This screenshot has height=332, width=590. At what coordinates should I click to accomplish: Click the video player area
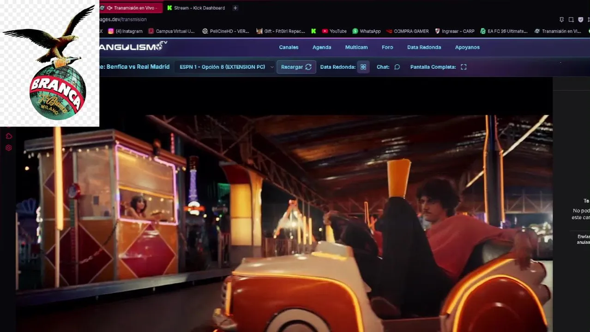pos(284,204)
